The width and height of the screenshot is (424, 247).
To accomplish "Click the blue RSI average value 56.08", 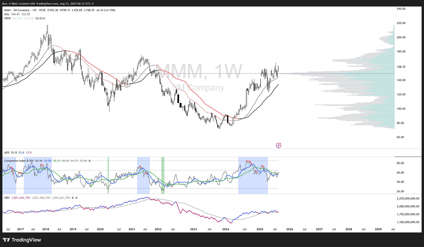I will (x=48, y=161).
